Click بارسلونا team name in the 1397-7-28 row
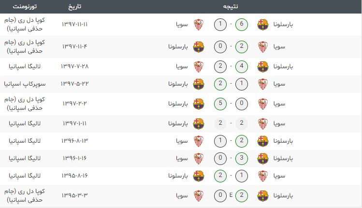This screenshot has width=362, height=208. (283, 67)
